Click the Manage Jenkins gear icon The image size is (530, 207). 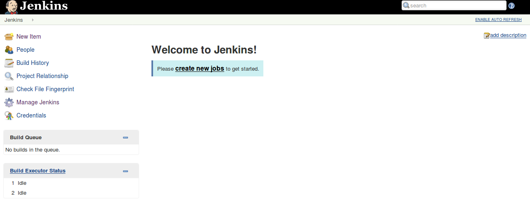pyautogui.click(x=9, y=102)
